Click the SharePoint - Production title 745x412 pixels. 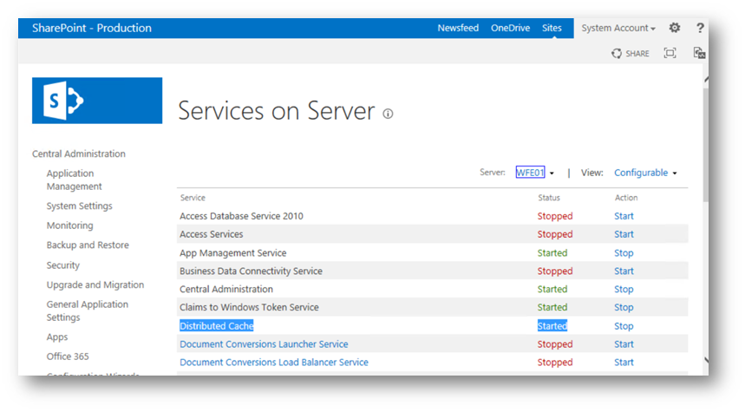pos(92,28)
